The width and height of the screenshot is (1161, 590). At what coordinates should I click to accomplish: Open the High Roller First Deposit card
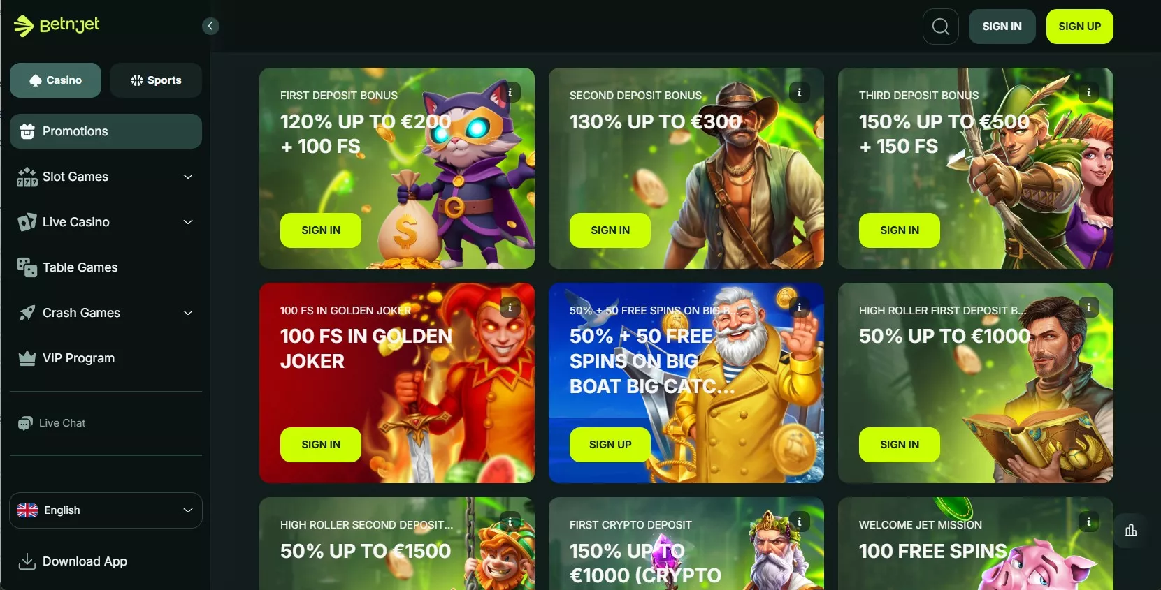[x=976, y=383]
